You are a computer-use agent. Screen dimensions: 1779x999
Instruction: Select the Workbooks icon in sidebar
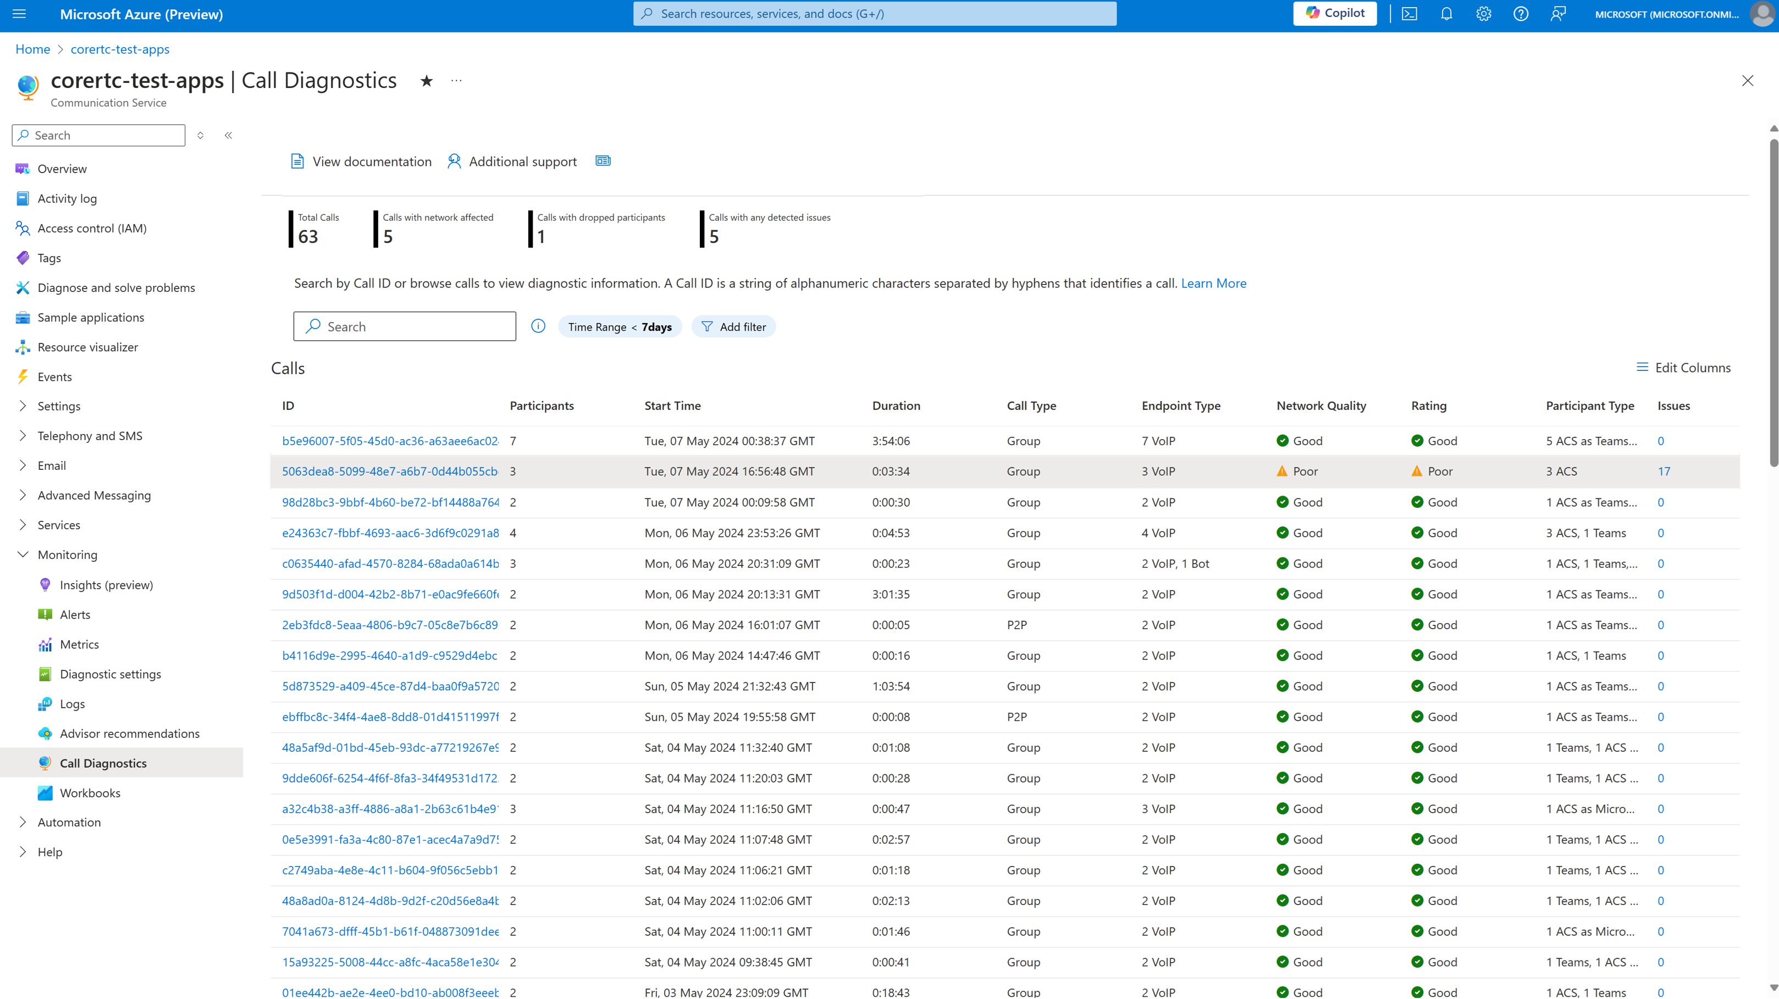45,792
